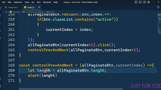
Task: Open the Edit menu
Action: [10, 2]
